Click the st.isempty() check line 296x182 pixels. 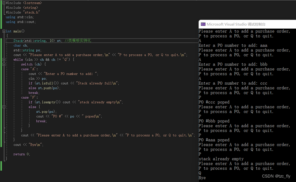[76, 102]
